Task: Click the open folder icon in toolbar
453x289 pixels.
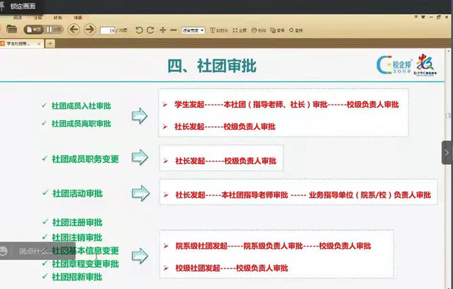Action: pos(11,30)
